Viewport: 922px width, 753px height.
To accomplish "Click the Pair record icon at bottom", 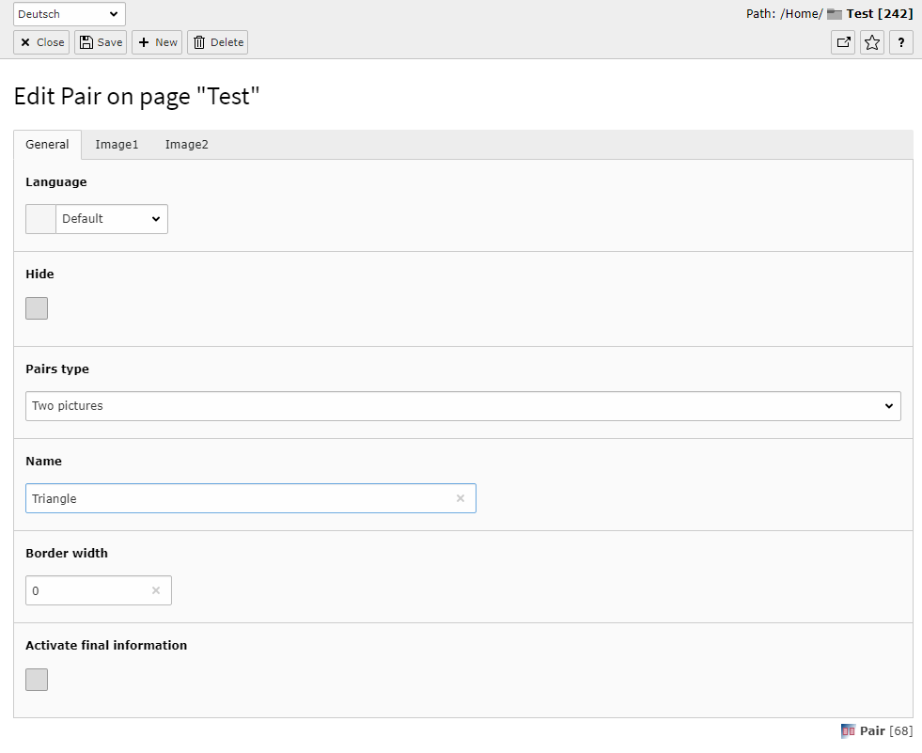I will [848, 730].
